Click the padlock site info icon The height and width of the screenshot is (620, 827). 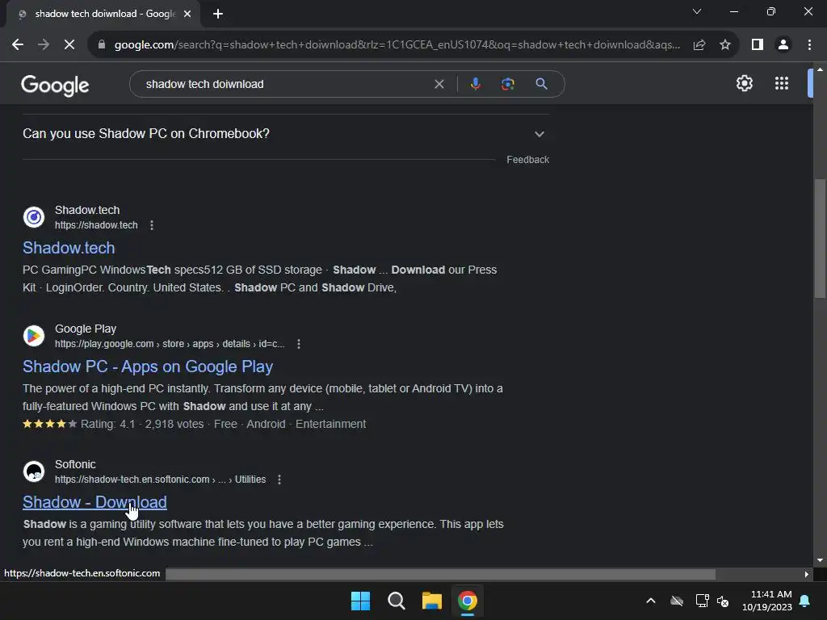point(102,45)
